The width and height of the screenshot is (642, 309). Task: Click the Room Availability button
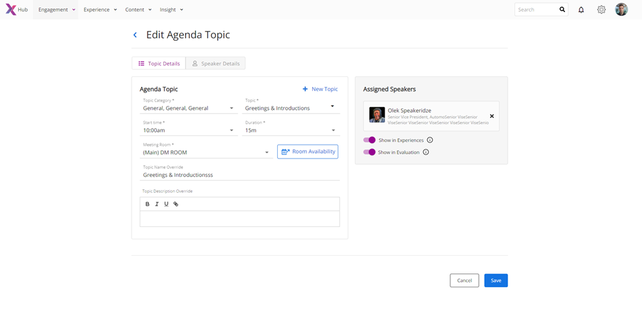point(308,152)
